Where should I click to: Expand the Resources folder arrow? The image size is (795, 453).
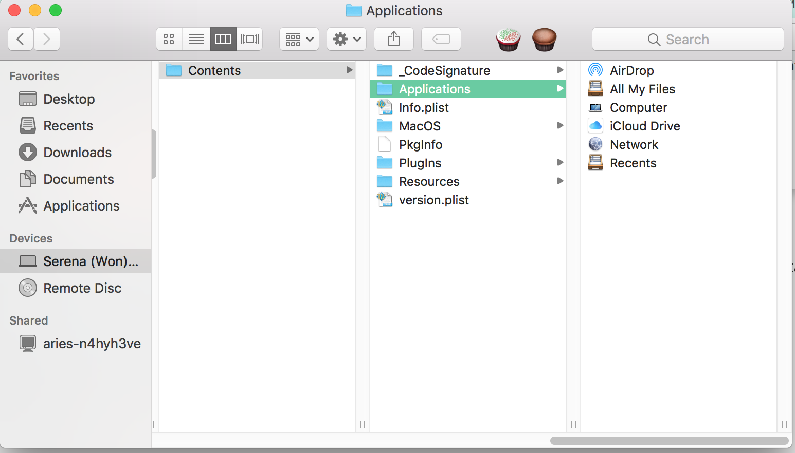tap(560, 181)
